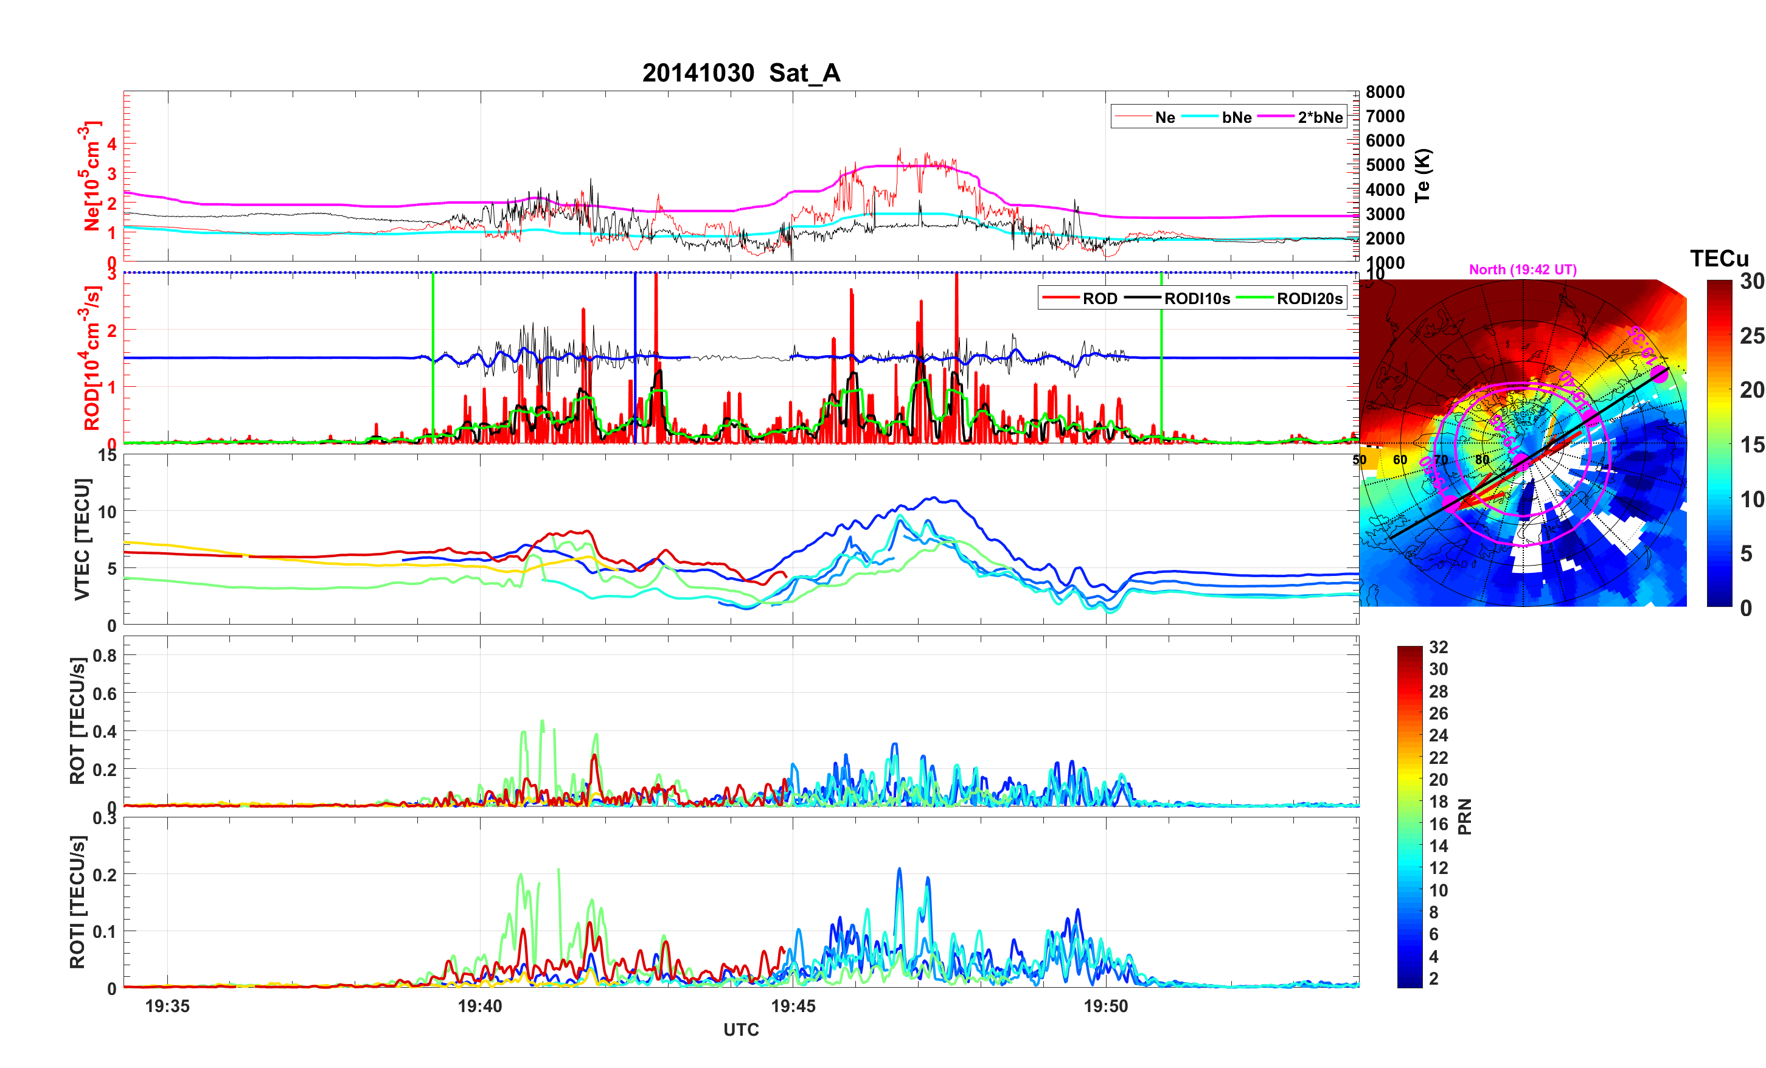Screen dimensions: 1766x1068
Task: Click the Te (K) right axis label
Action: coord(1423,176)
